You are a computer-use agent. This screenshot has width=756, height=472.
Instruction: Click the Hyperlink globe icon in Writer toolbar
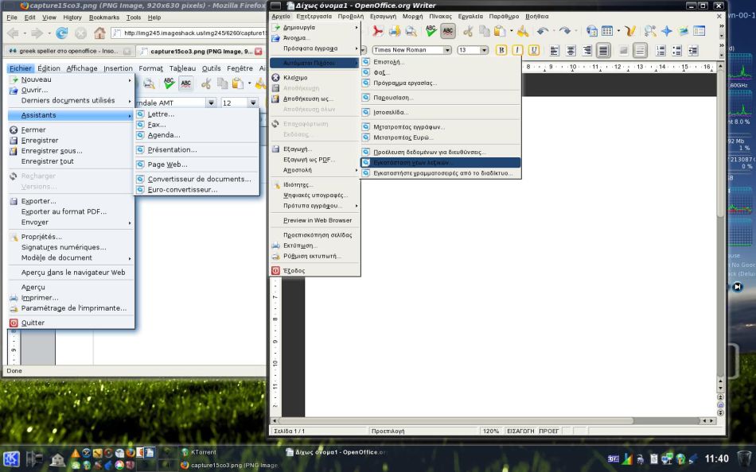point(591,31)
